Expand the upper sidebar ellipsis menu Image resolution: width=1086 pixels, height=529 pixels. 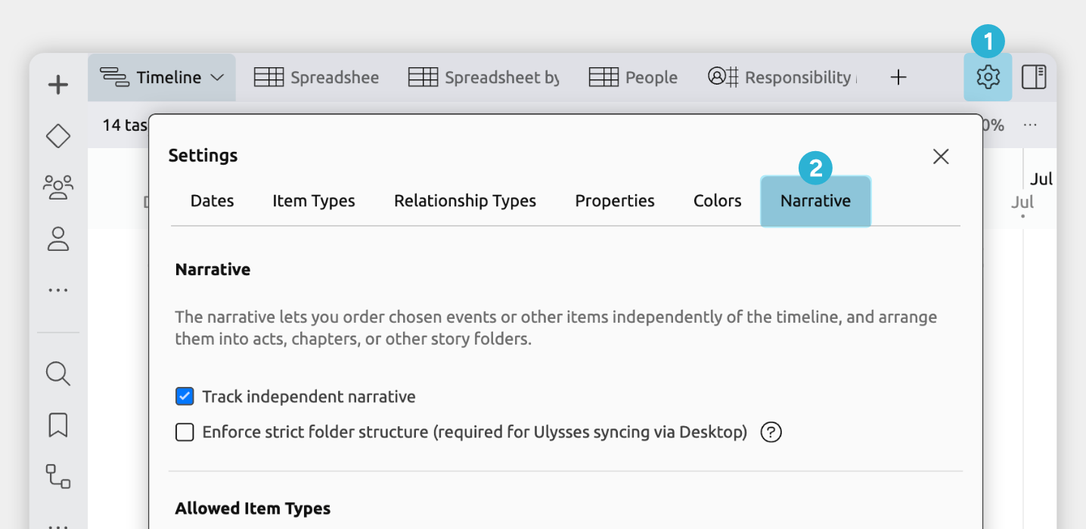click(x=58, y=290)
